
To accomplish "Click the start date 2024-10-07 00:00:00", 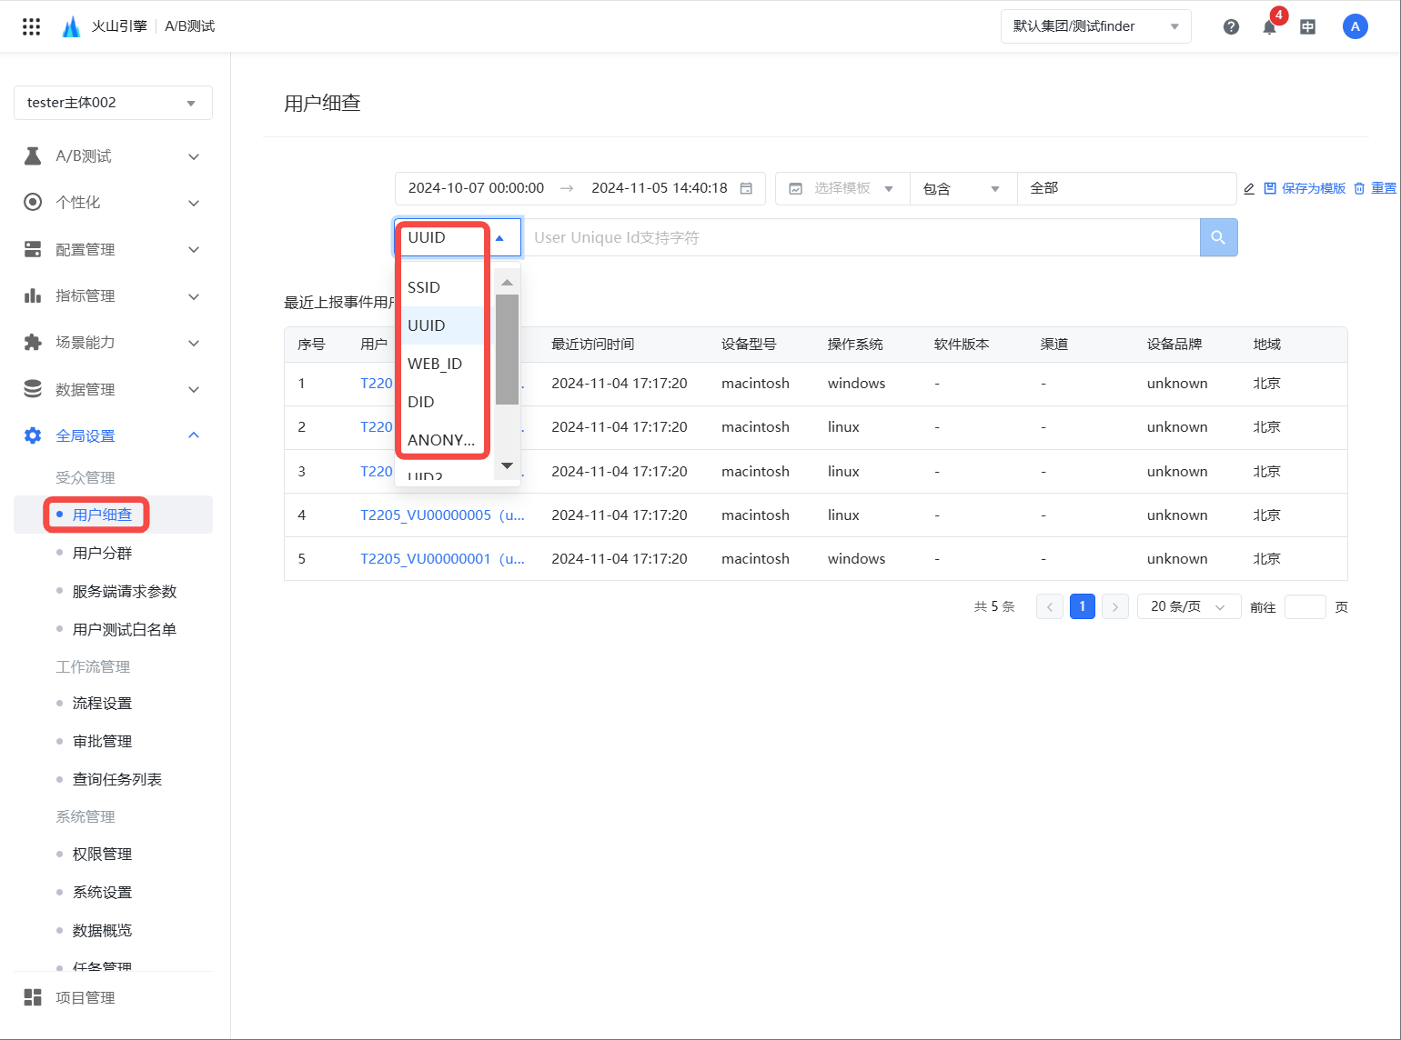I will pos(476,188).
